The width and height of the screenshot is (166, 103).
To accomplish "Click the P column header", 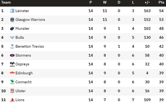I will pos(91,2).
